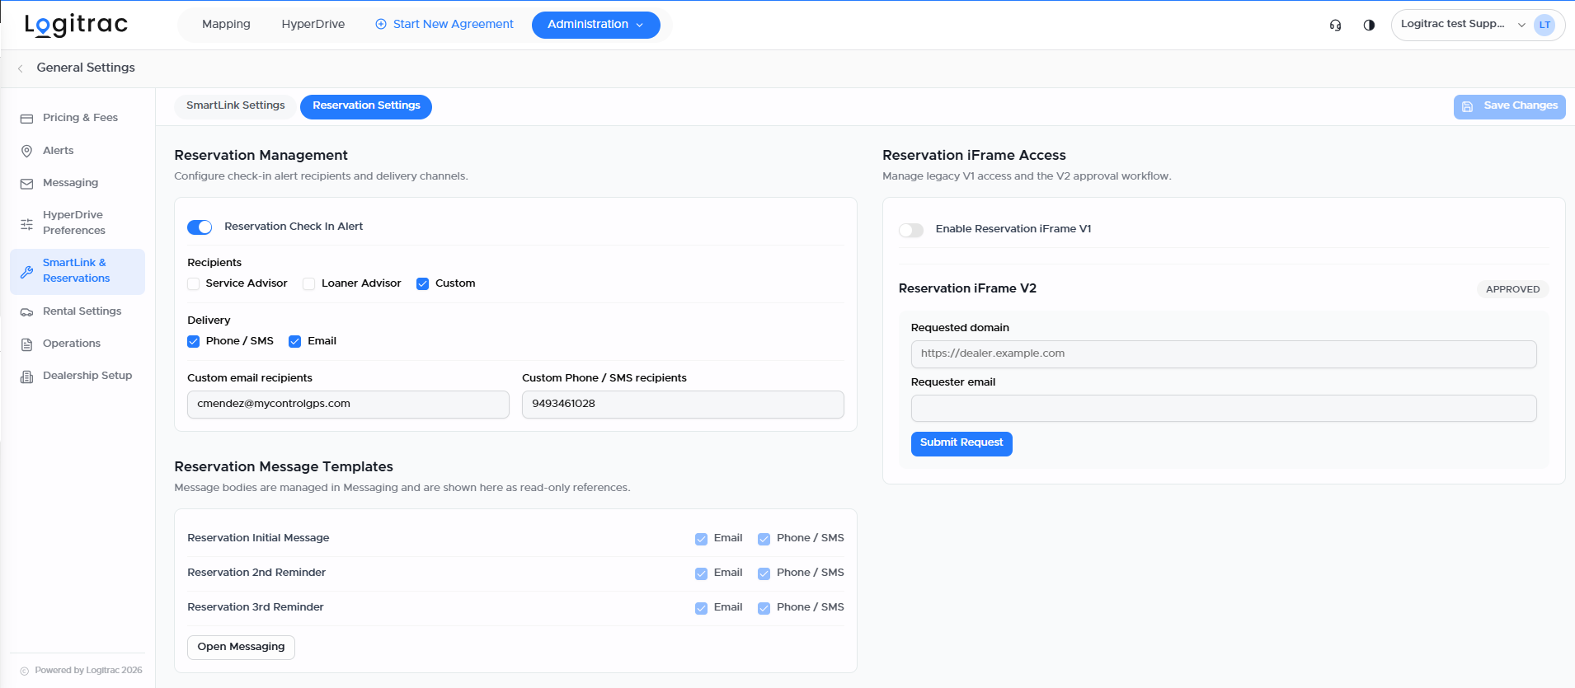Enable Reservation iFrame V1 switch
Viewport: 1575px width, 688px height.
[x=911, y=230]
